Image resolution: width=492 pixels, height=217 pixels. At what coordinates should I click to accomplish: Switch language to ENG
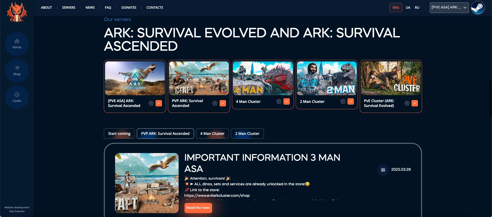(x=396, y=8)
